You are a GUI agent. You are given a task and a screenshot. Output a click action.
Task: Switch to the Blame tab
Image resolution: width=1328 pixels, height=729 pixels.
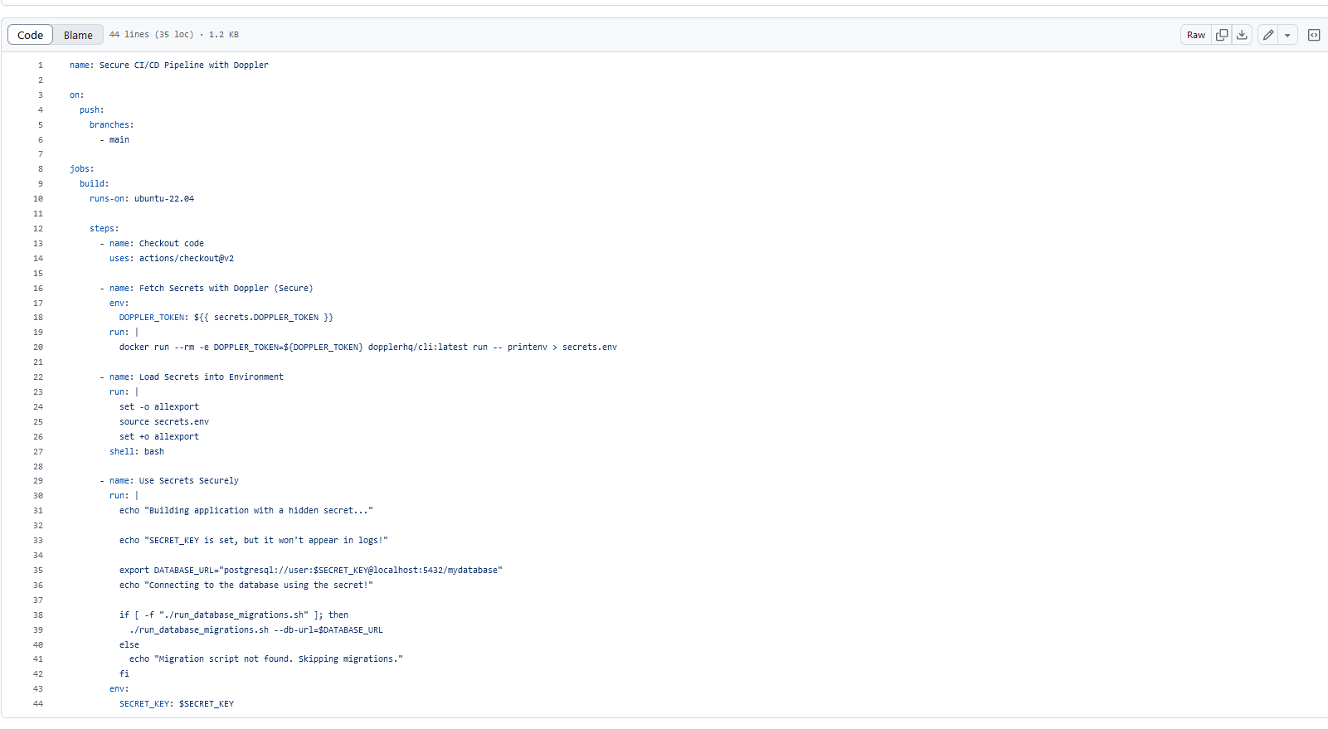(78, 35)
